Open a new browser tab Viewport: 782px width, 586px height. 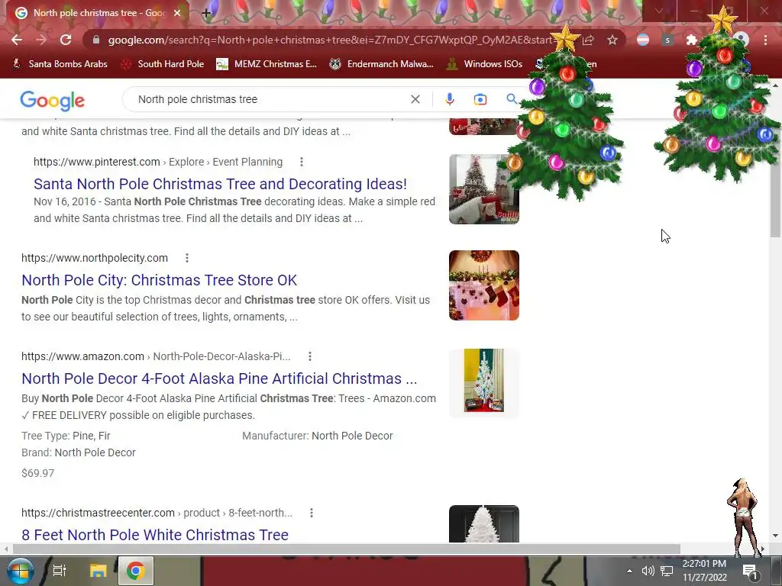pos(206,13)
